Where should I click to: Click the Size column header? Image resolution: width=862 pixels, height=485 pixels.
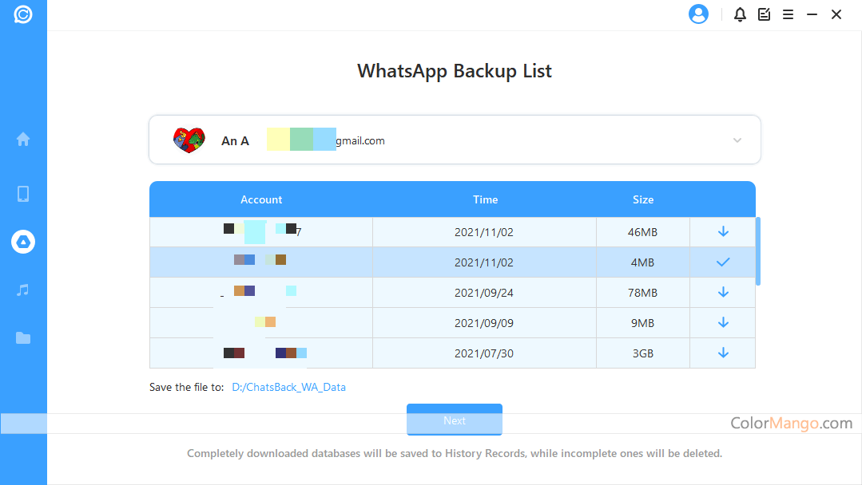tap(643, 199)
